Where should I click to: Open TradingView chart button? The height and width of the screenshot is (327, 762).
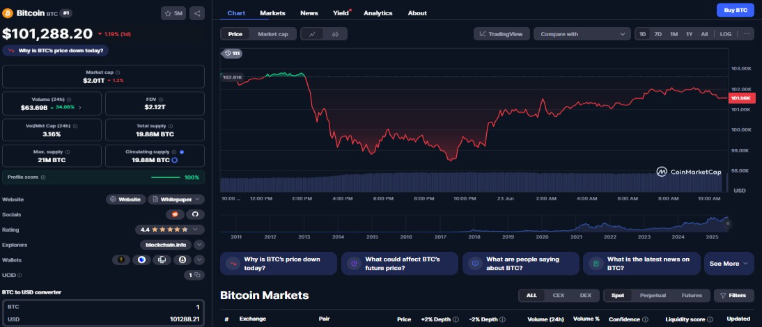pyautogui.click(x=501, y=34)
